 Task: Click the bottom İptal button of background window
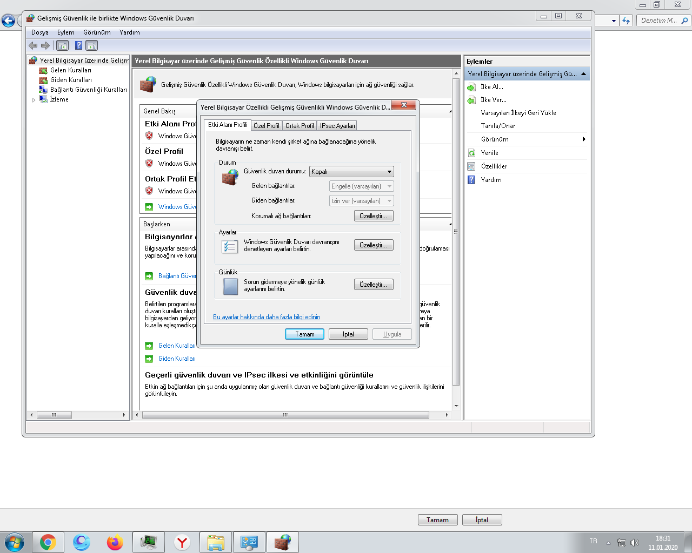coord(482,520)
